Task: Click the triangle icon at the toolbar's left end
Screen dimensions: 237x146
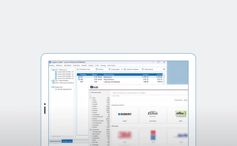Action: [78, 69]
